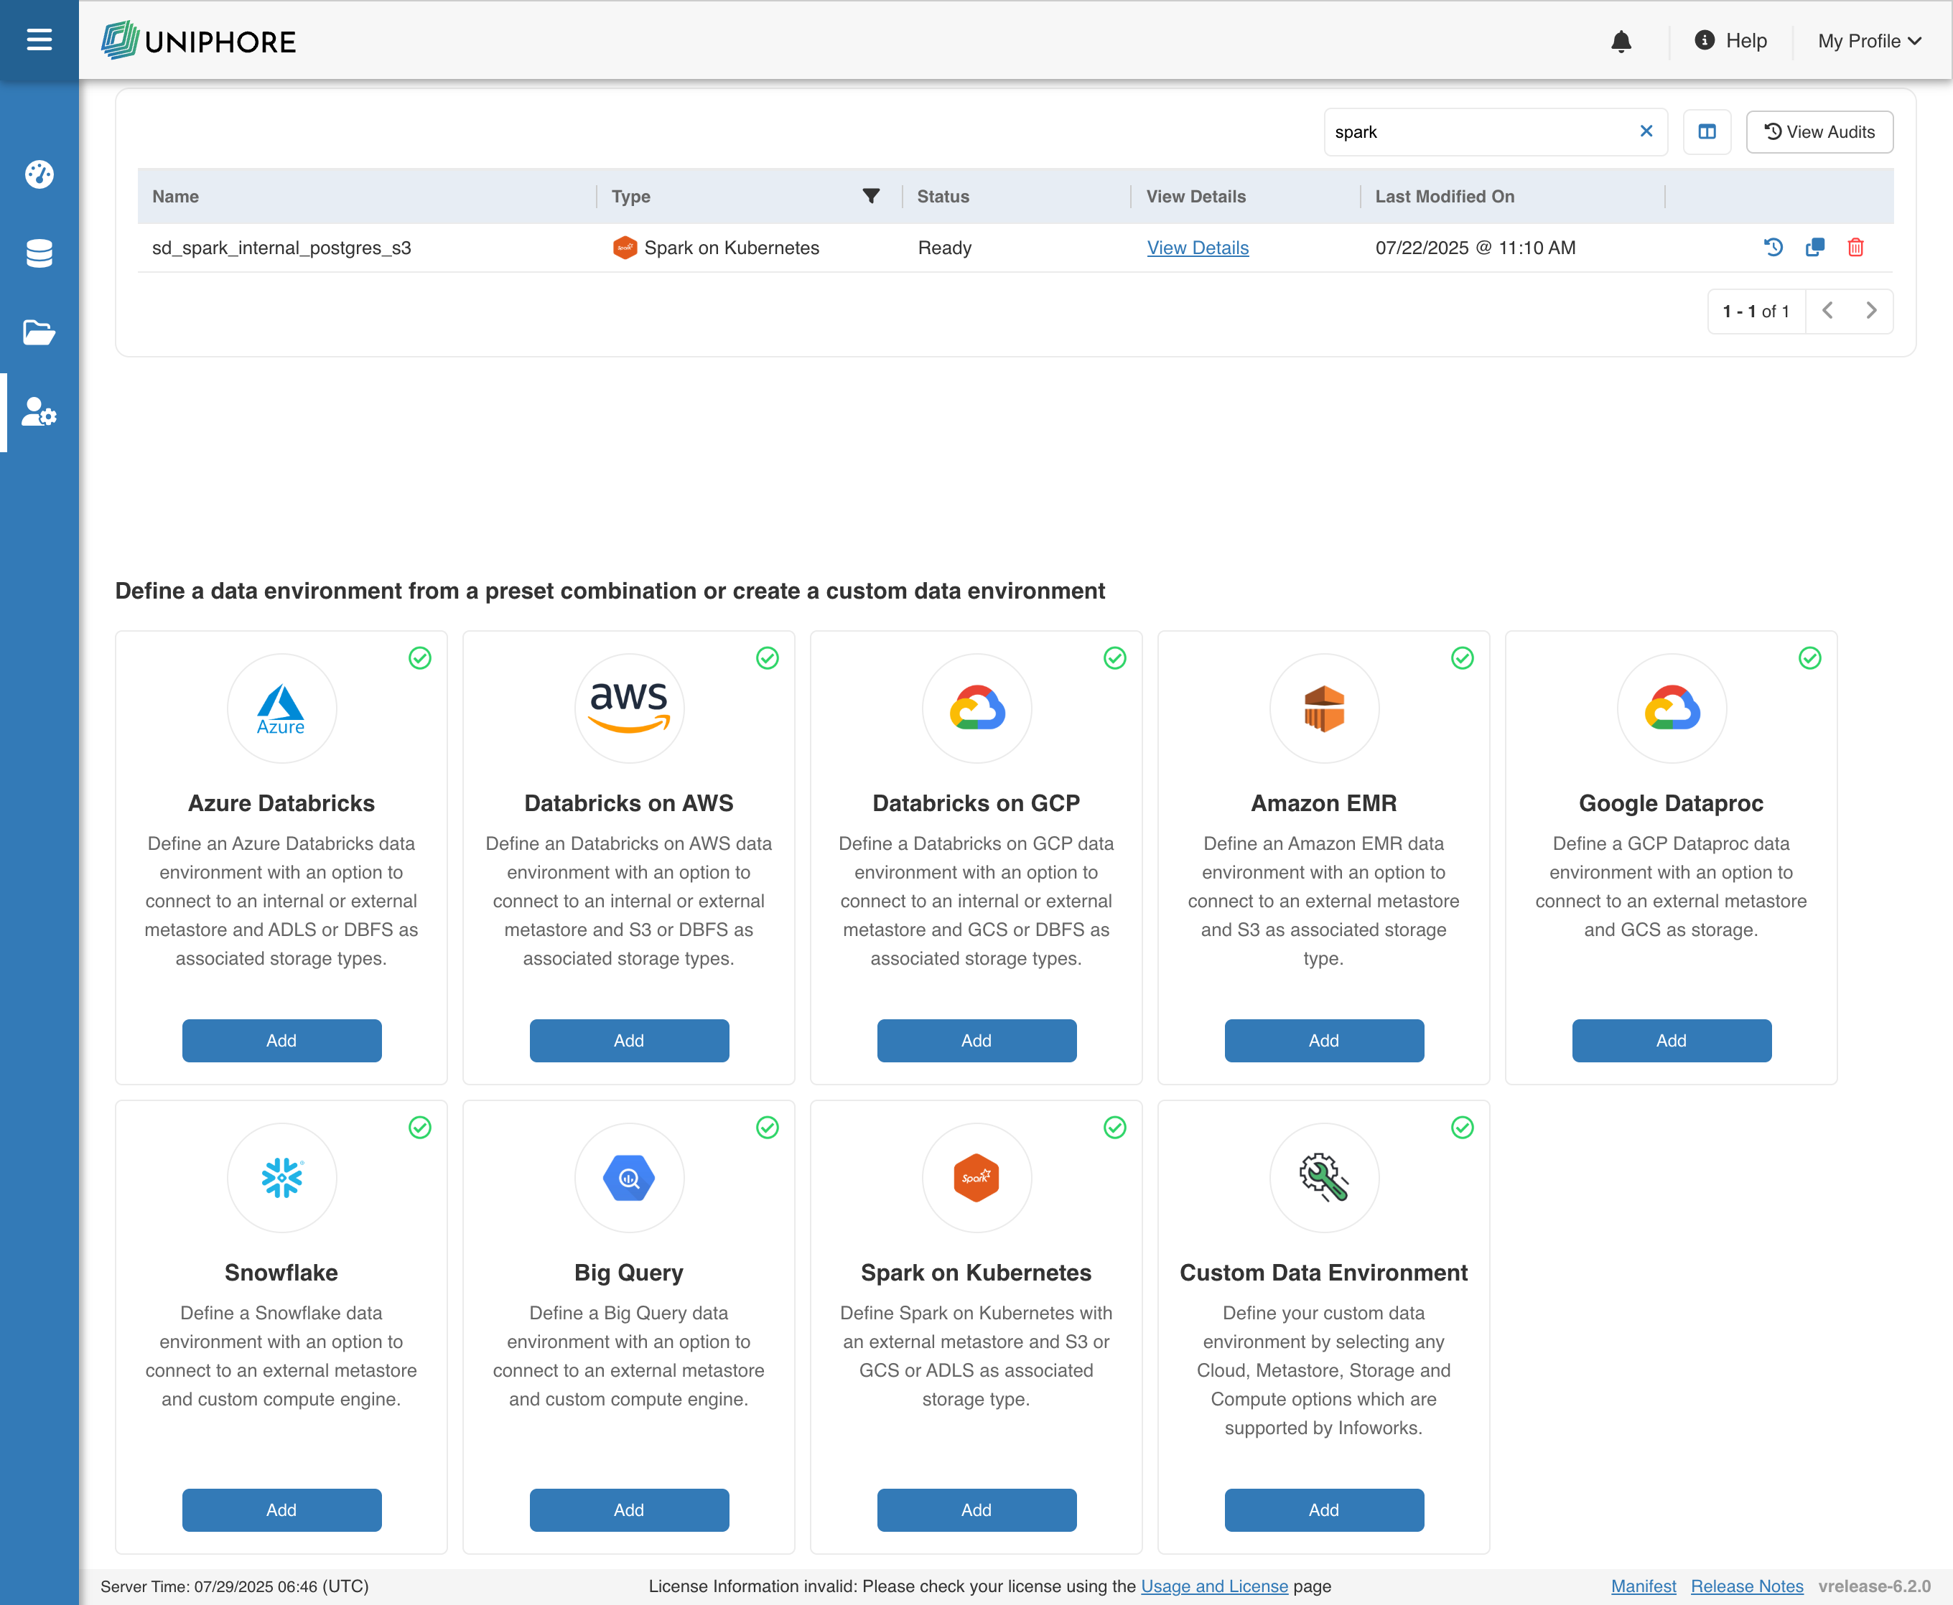Image resolution: width=1953 pixels, height=1605 pixels.
Task: Open the column chooser icon
Action: (x=1706, y=131)
